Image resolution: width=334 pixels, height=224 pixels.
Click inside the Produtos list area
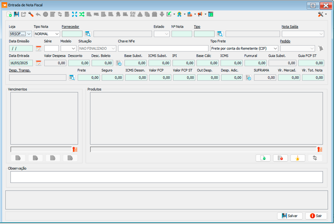point(206,118)
